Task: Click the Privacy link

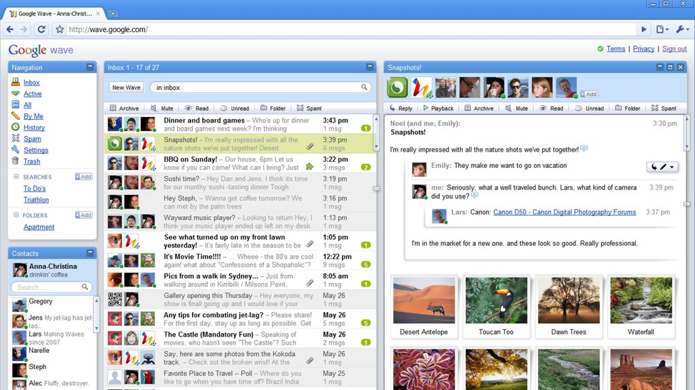Action: 643,49
